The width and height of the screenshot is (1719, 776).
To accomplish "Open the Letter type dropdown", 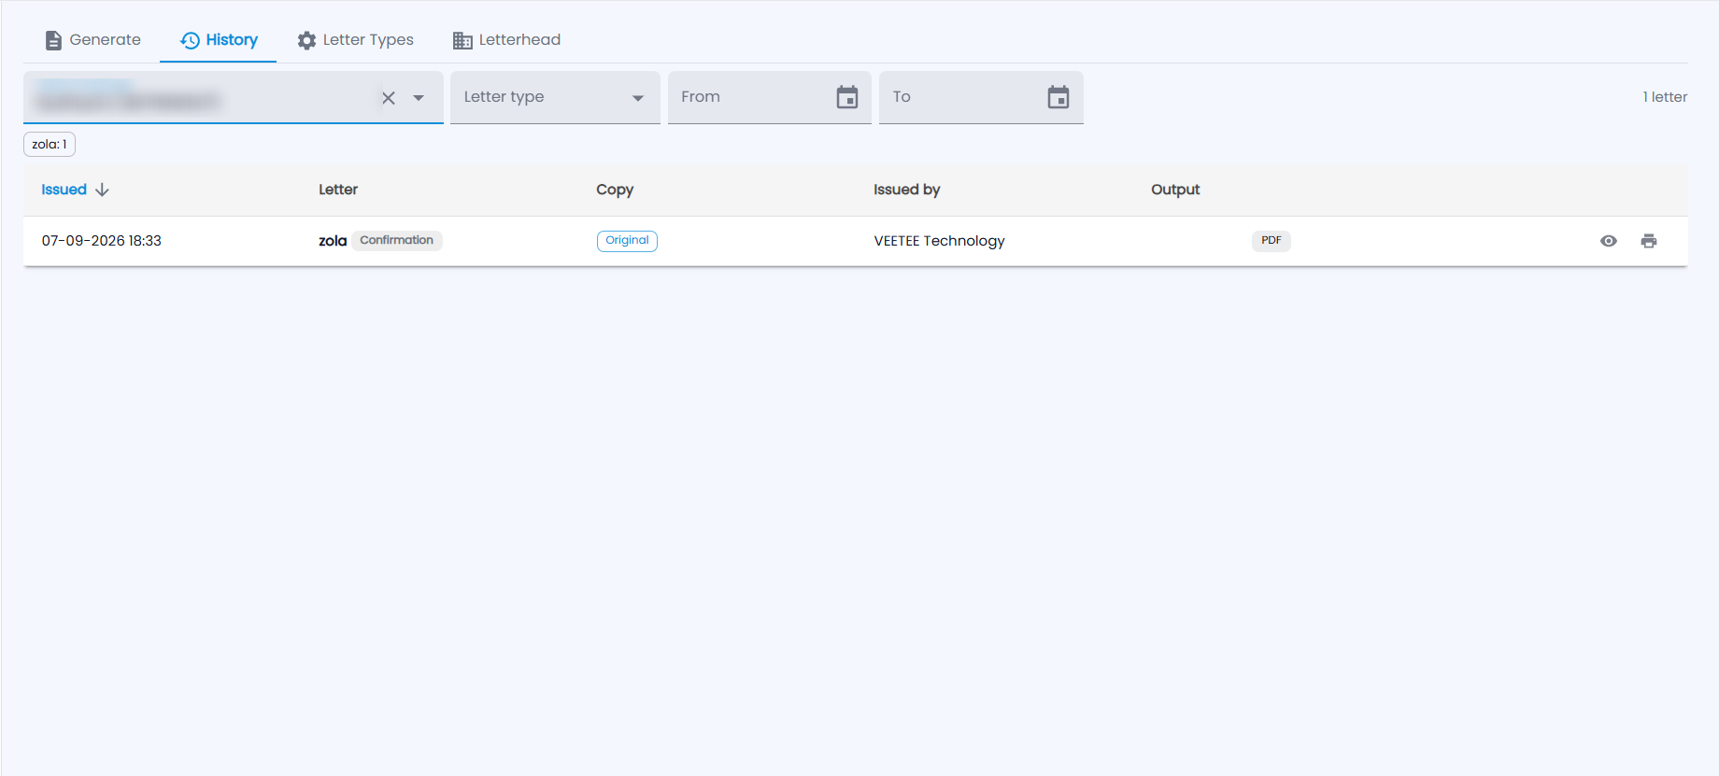I will tap(555, 97).
